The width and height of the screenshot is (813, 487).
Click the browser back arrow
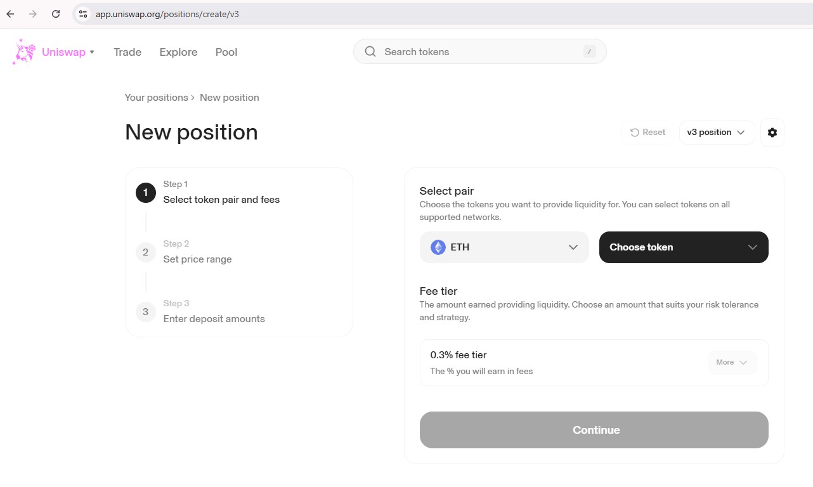[10, 14]
